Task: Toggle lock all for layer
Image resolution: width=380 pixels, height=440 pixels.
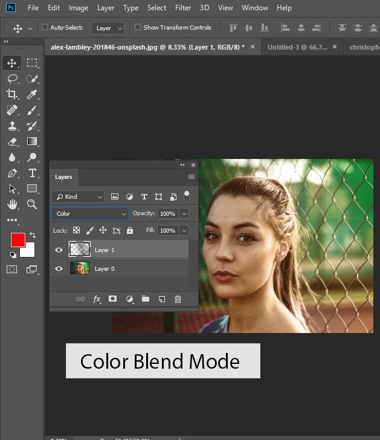Action: [129, 230]
